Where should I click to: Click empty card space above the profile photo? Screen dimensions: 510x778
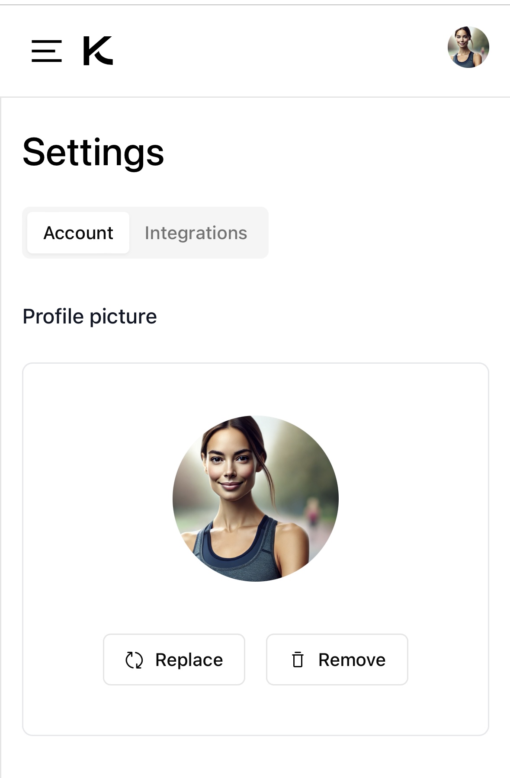pyautogui.click(x=255, y=389)
